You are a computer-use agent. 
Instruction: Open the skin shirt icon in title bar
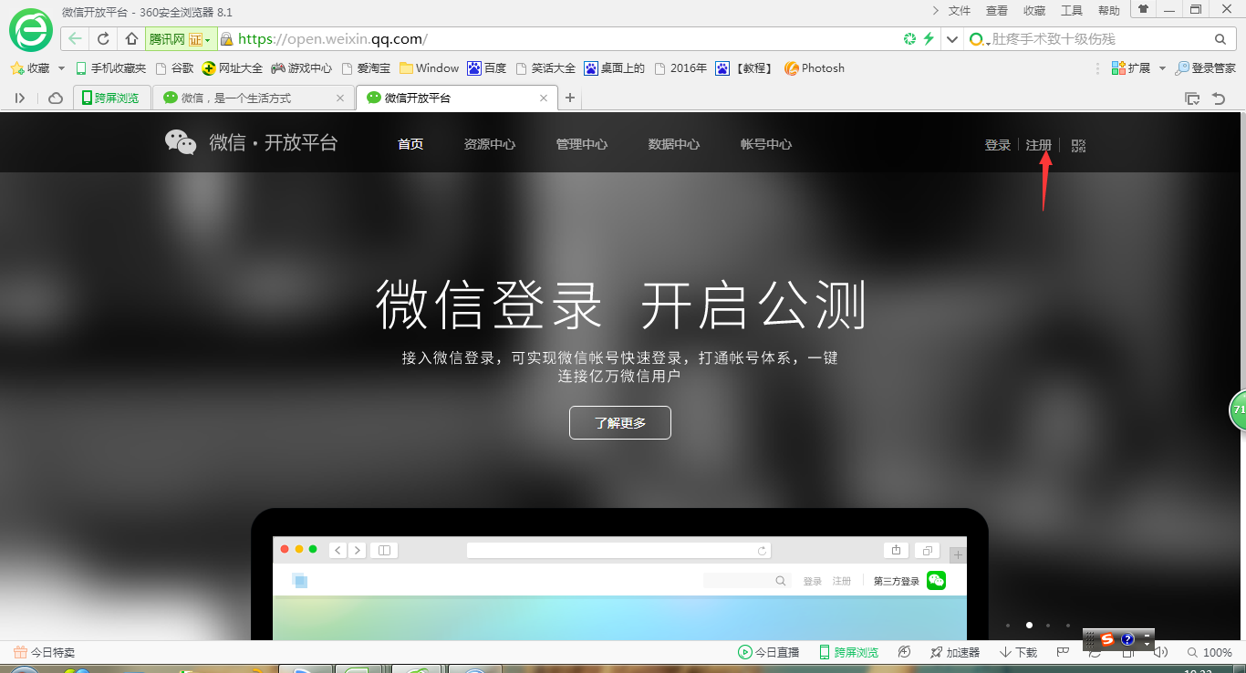(1143, 9)
